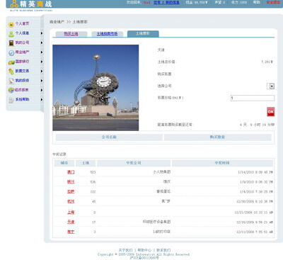
Task: Click the gray icon for 系统帮助
Action: [11, 100]
